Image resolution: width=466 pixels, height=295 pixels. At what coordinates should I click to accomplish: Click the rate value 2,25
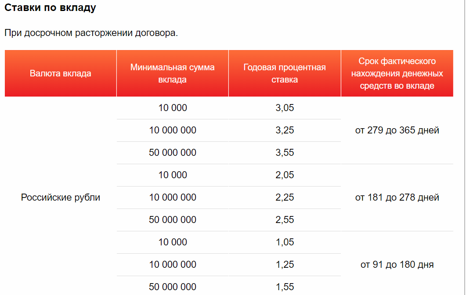(x=285, y=197)
